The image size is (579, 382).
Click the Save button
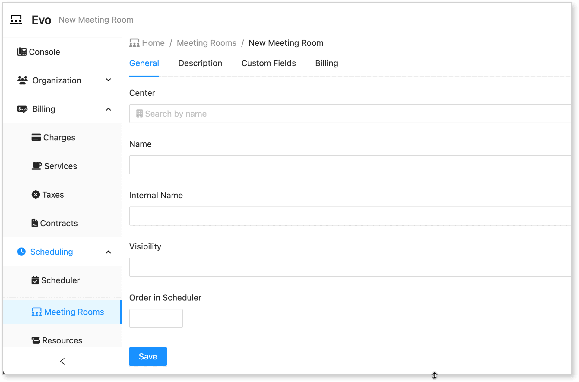(148, 356)
